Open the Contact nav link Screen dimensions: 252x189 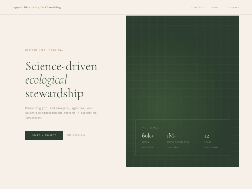(233, 7)
